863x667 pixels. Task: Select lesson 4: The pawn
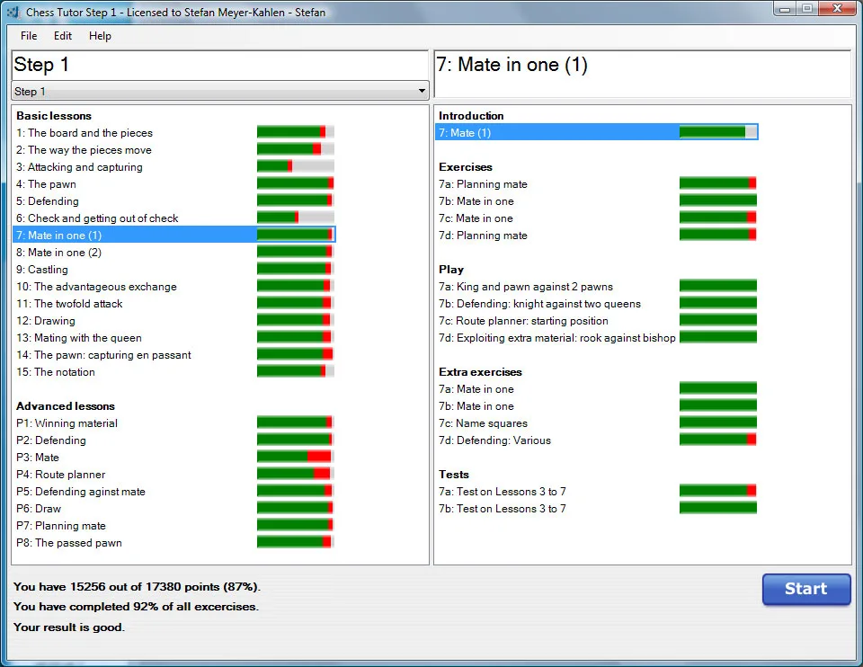click(x=46, y=183)
